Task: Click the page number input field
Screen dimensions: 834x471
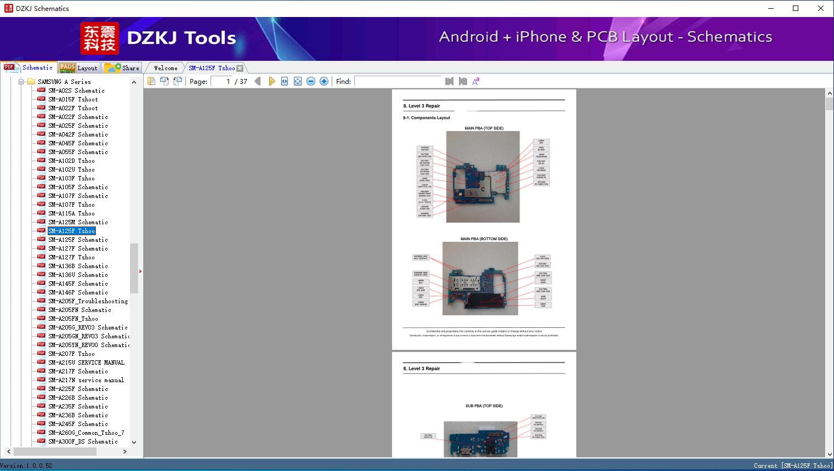Action: 221,81
